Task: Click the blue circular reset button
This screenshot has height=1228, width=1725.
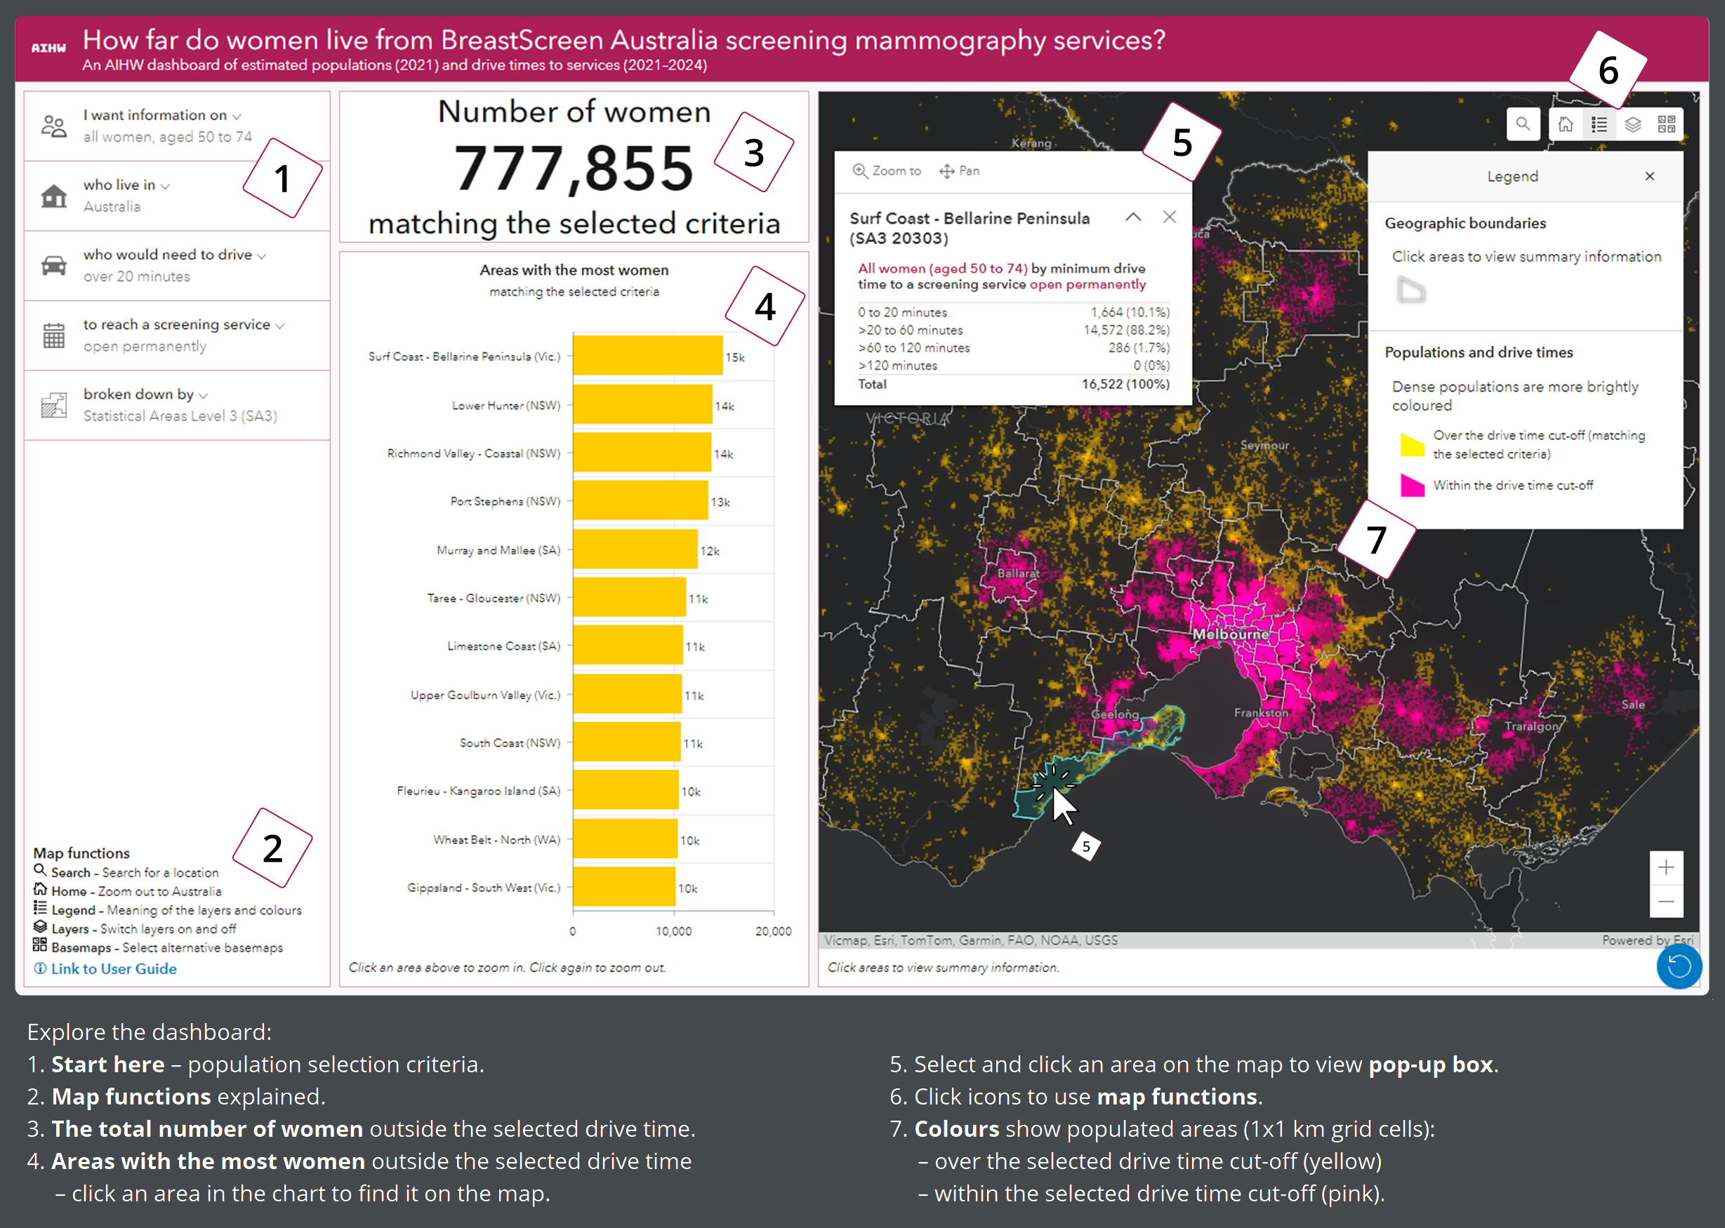Action: pyautogui.click(x=1678, y=966)
